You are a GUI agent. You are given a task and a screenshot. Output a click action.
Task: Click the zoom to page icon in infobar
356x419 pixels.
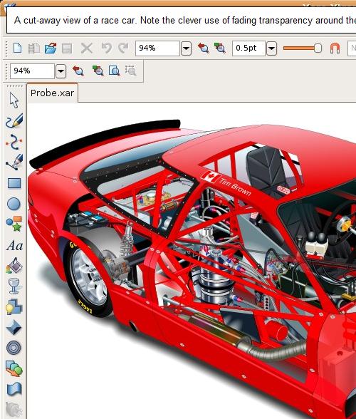115,71
